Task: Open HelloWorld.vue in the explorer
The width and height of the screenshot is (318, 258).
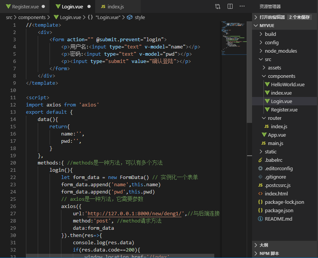Action: (x=287, y=84)
